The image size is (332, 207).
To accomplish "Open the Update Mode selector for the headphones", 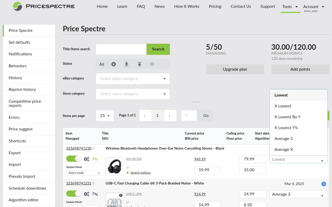I will tap(83, 173).
